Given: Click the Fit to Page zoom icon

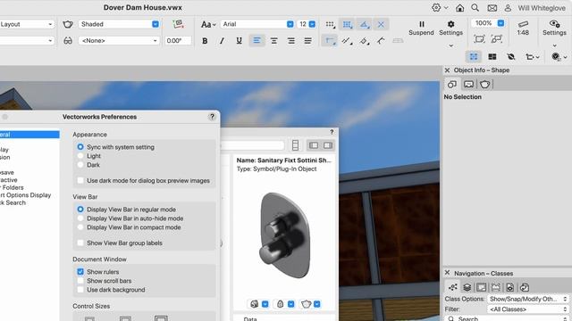Looking at the screenshot, I should coord(479,39).
